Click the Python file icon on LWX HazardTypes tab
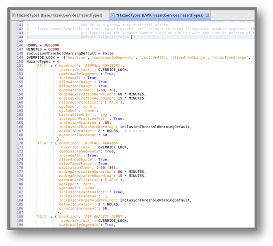This screenshot has height=246, width=273. tap(113, 15)
